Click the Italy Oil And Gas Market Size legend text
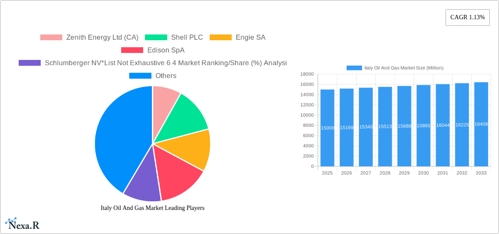 [404, 68]
